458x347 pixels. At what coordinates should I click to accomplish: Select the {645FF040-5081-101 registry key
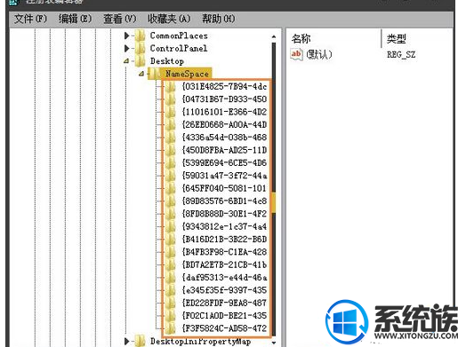224,188
